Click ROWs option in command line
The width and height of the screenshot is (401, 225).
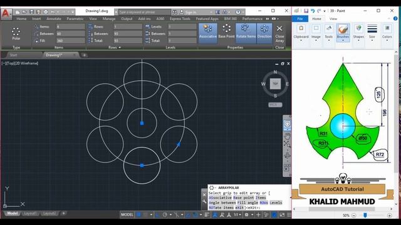tap(264, 202)
